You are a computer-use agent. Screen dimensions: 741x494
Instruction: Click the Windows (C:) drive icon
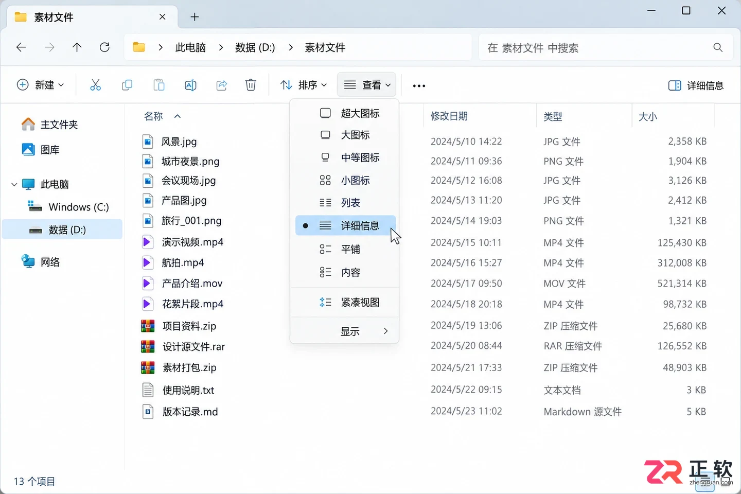[35, 206]
